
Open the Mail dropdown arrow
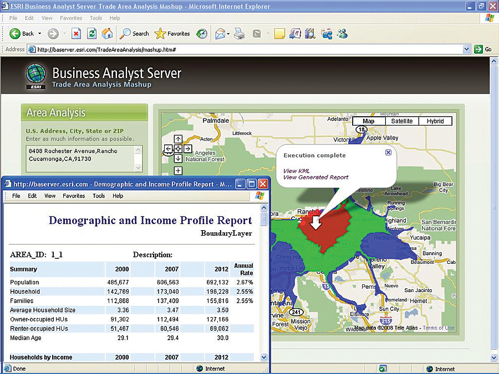pos(228,34)
